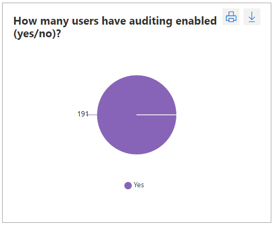275x226 pixels.
Task: Click the word 'auditing' in the title
Action: click(x=151, y=21)
